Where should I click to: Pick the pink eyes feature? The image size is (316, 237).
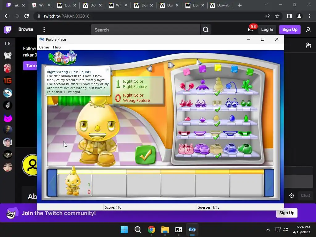[x=186, y=103]
